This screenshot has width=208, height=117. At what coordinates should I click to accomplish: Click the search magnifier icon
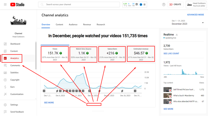tap(42, 4)
